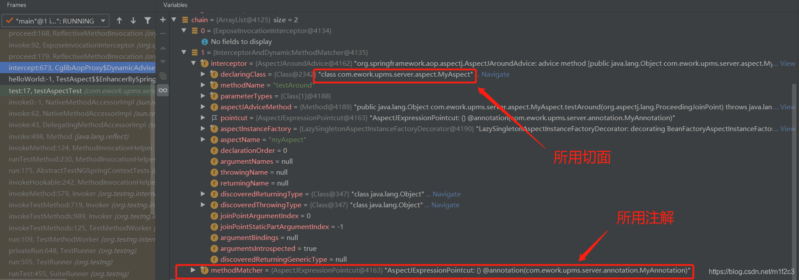This screenshot has width=799, height=280.
Task: Select frame privateRun:648, TestRunner
Action: tap(78, 250)
